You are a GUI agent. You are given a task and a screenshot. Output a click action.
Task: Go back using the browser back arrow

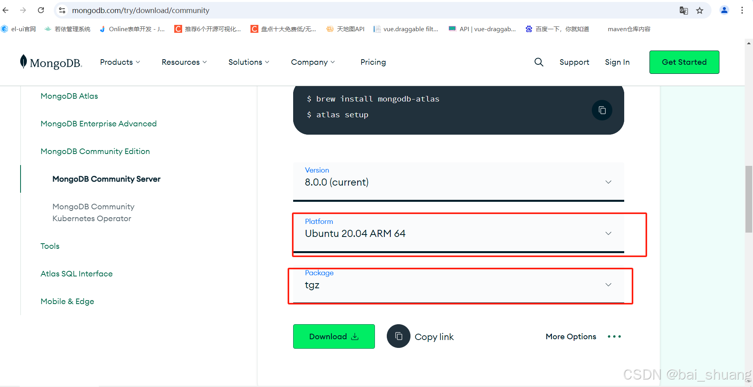(6, 10)
